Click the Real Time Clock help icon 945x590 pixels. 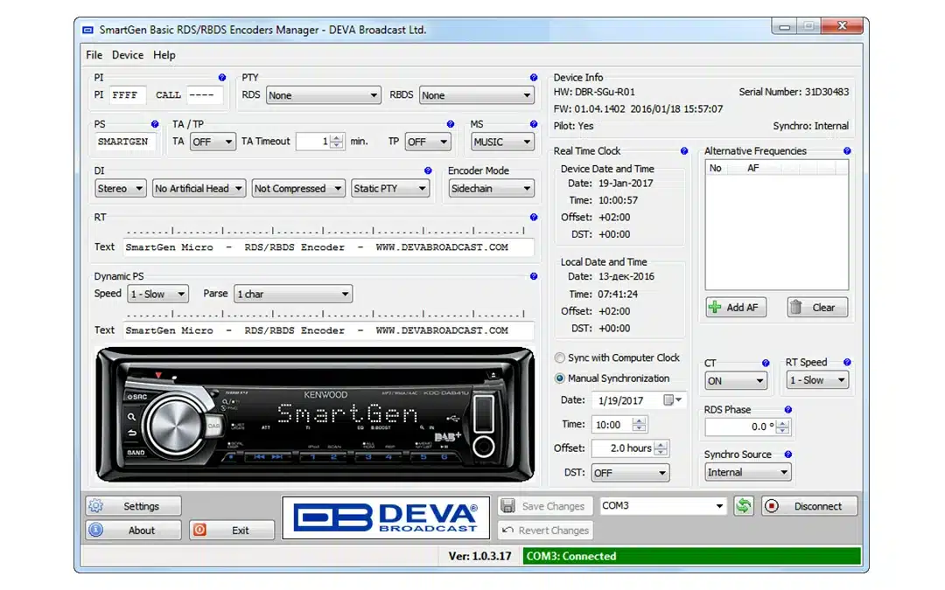(684, 151)
